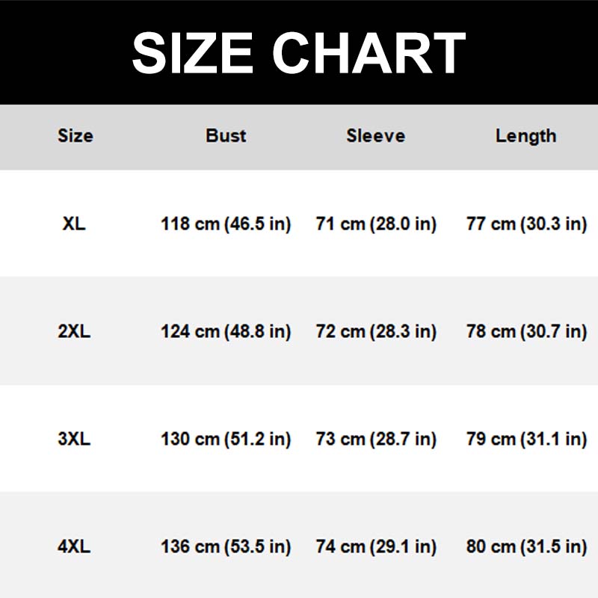
Task: Select the Sleeve column header
Action: [375, 136]
